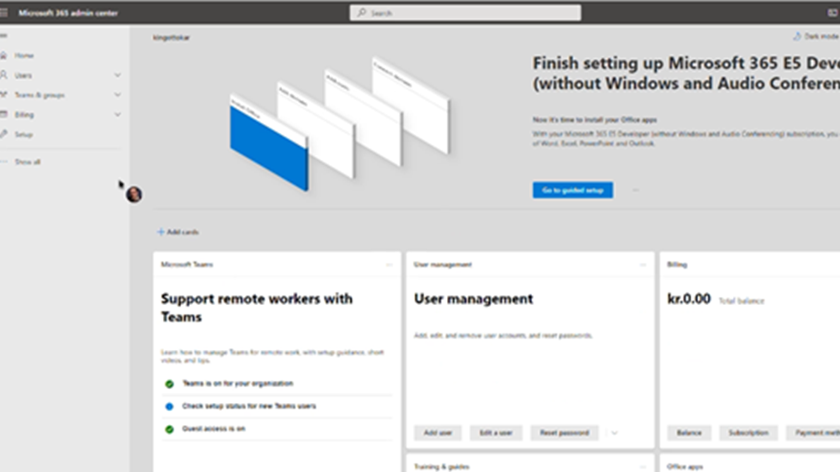The image size is (840, 472).
Task: Click the User management heading
Action: pos(474,299)
